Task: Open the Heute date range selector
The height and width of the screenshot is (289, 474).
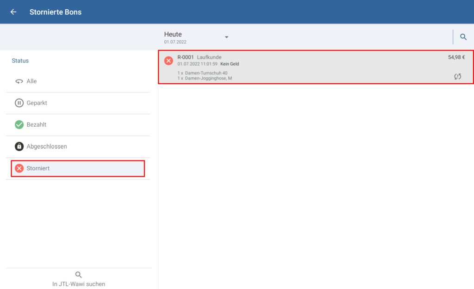Action: (173, 37)
